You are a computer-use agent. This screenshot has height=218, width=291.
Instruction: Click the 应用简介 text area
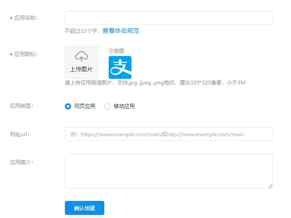169,171
